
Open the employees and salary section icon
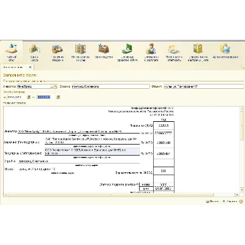[151, 52]
